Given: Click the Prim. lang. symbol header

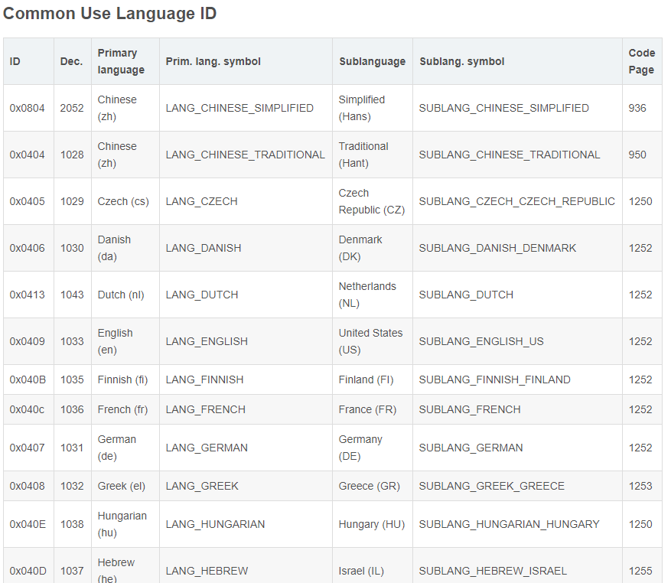Looking at the screenshot, I should point(213,61).
